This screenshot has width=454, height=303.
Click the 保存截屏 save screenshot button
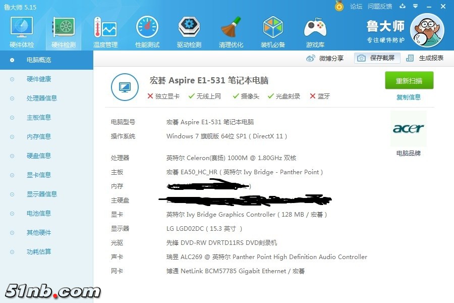(x=377, y=58)
